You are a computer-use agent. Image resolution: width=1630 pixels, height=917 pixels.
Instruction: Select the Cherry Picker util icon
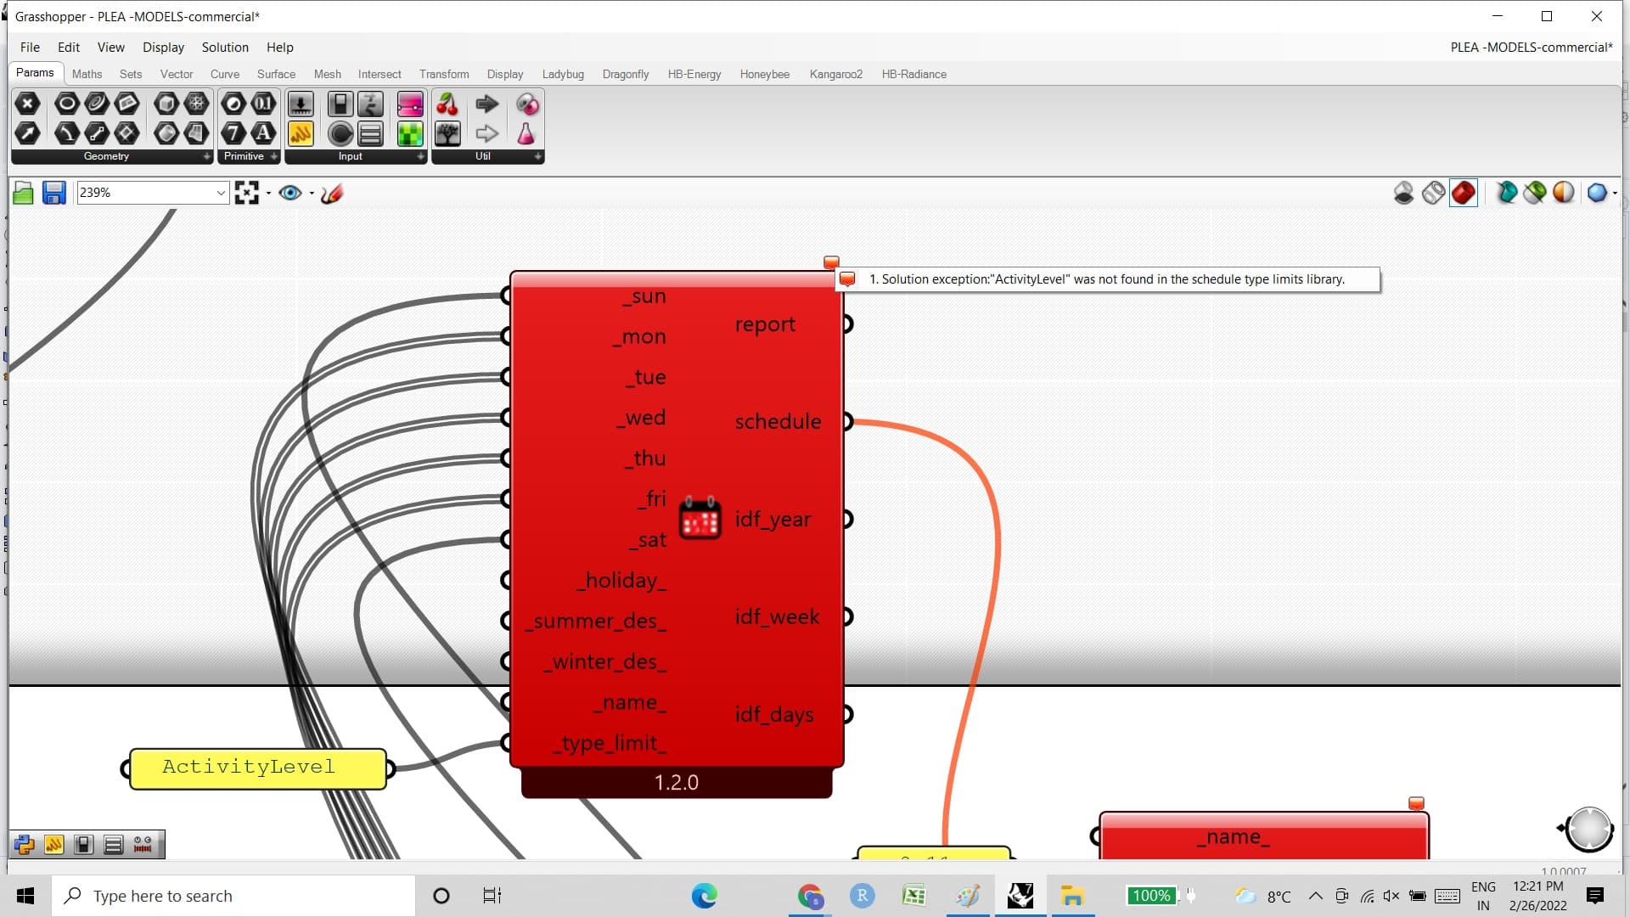click(447, 104)
